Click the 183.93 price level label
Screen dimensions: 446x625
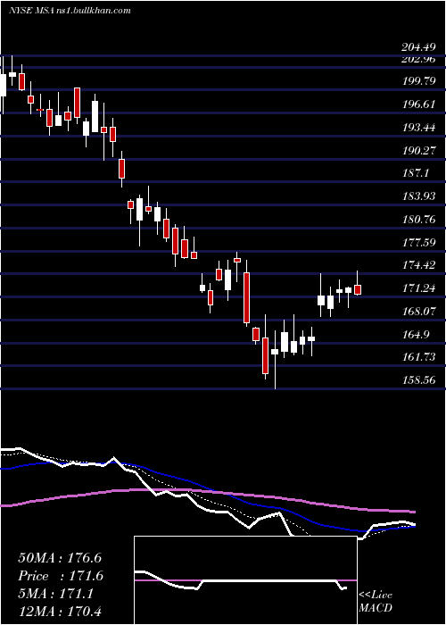418,196
